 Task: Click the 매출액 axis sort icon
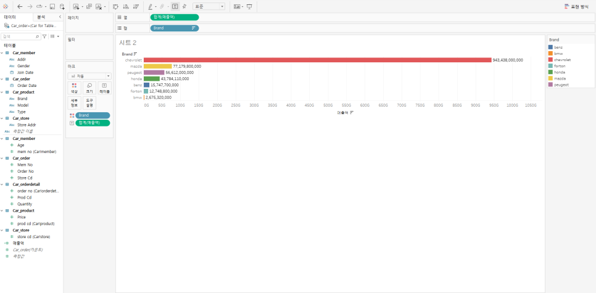[x=352, y=112]
